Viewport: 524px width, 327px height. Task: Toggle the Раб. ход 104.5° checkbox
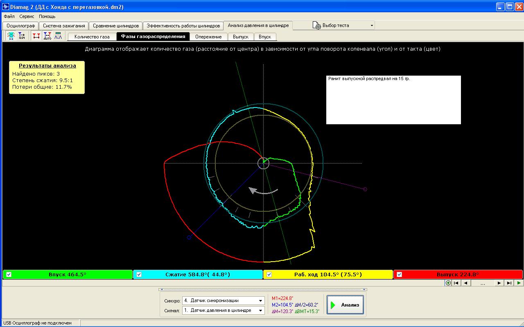[269, 275]
